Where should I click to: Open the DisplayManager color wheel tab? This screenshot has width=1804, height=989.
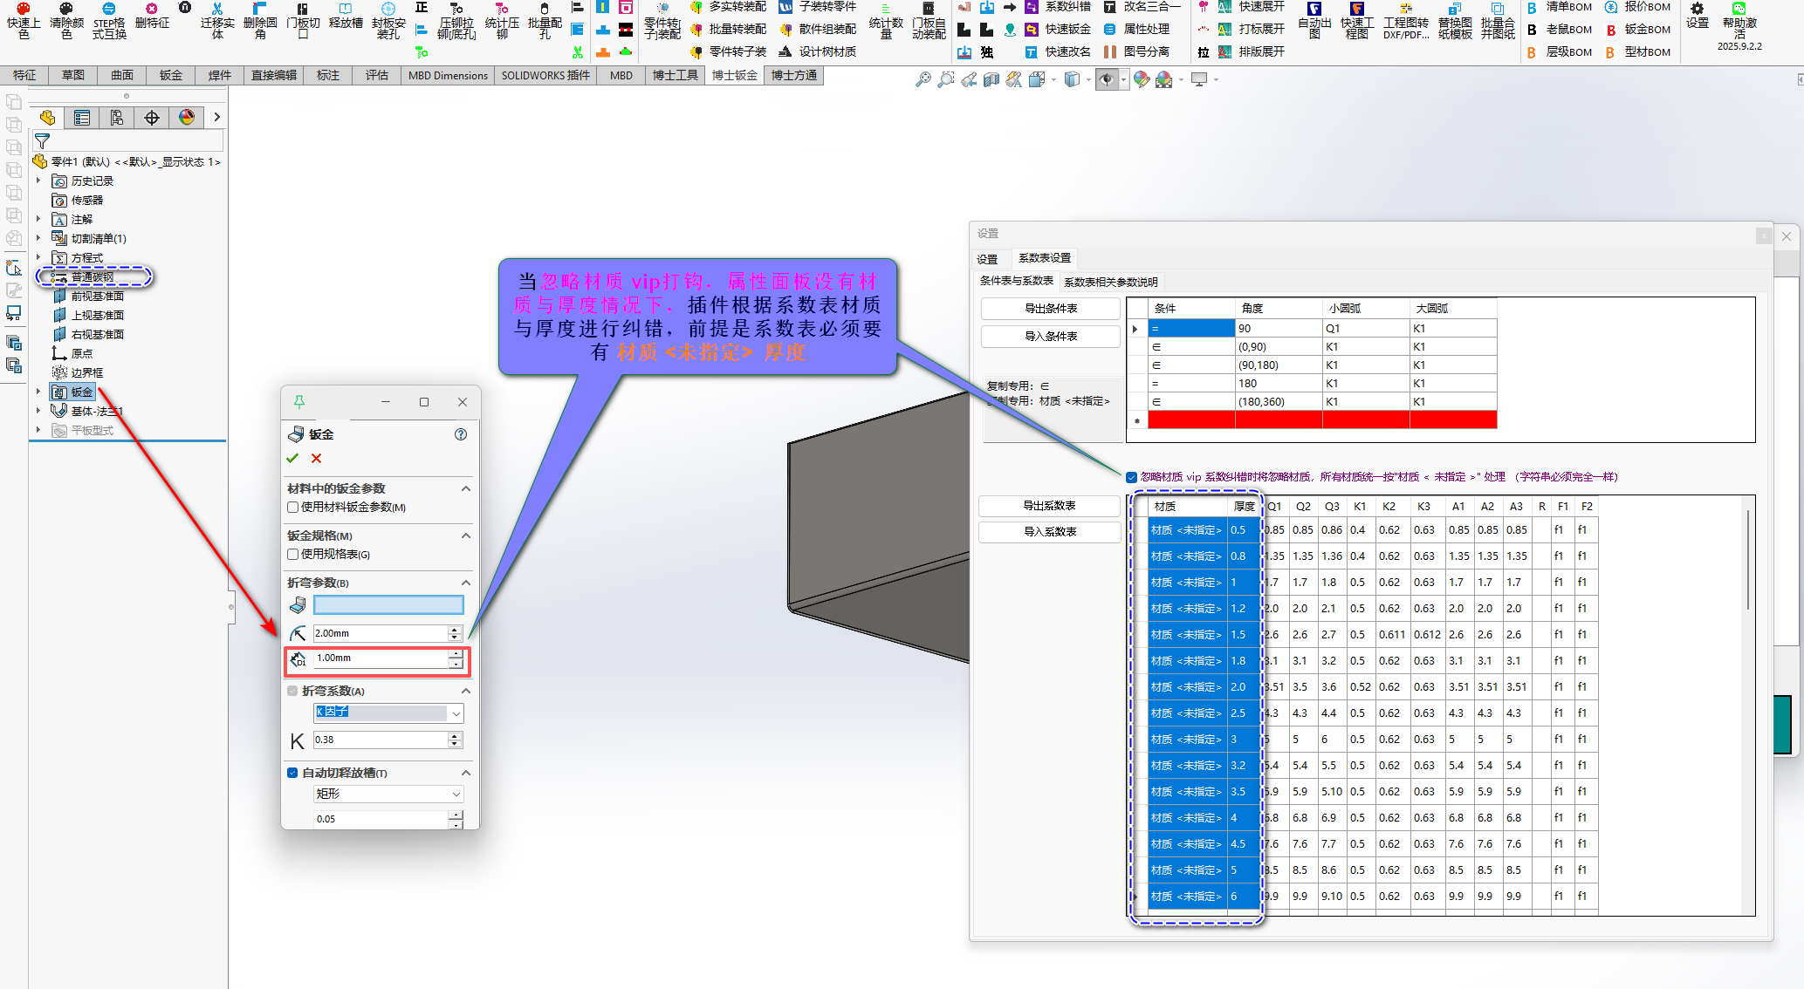click(x=186, y=118)
